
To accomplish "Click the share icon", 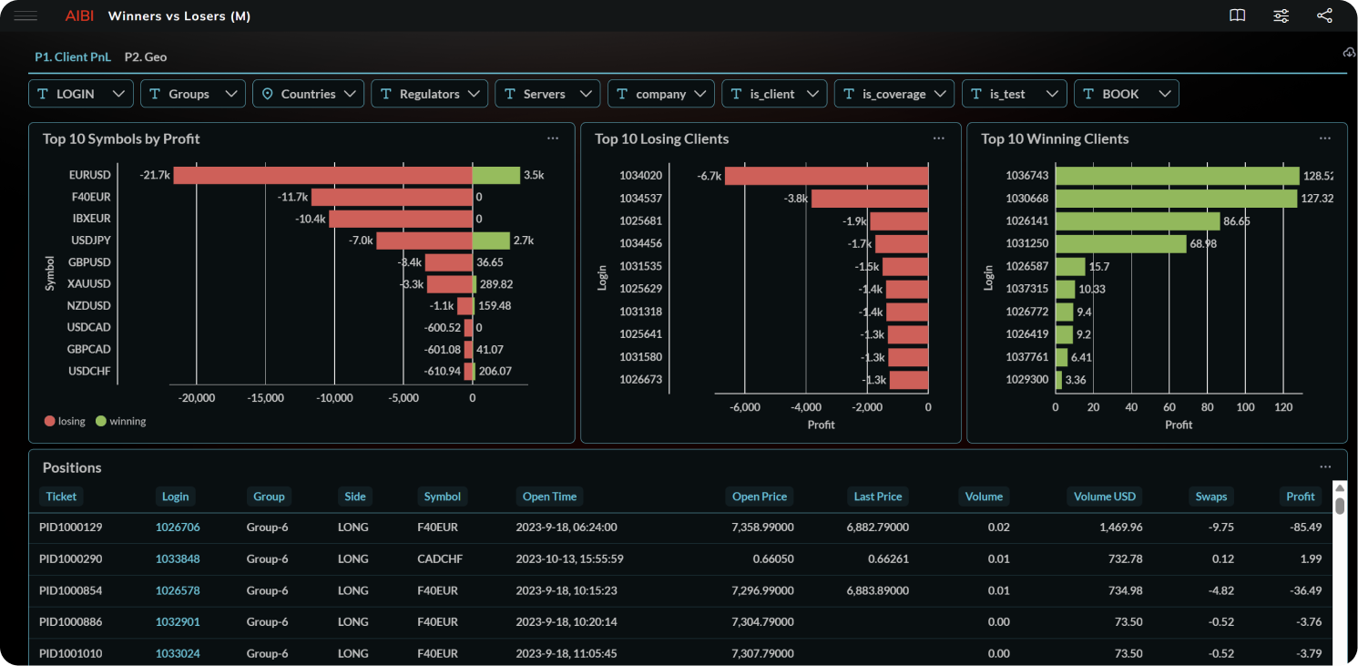I will 1324,15.
